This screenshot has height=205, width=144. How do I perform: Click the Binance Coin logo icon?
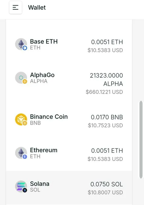(21, 119)
